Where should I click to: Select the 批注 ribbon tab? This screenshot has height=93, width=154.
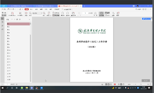coord(36,9)
